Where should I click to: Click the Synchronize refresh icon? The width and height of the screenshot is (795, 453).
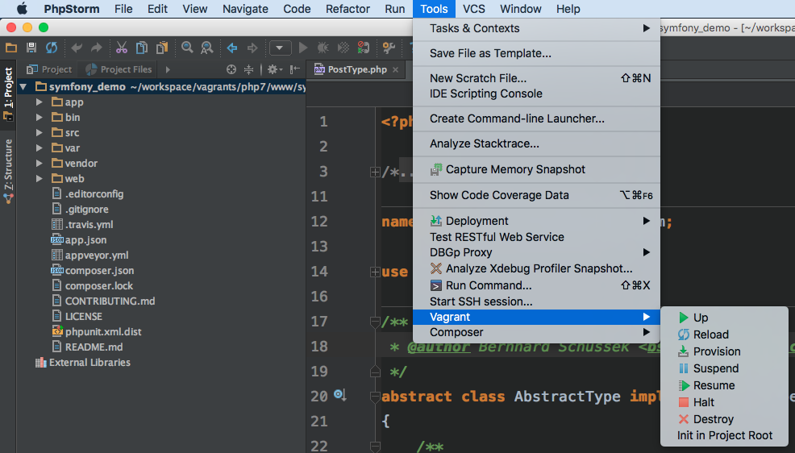[51, 48]
